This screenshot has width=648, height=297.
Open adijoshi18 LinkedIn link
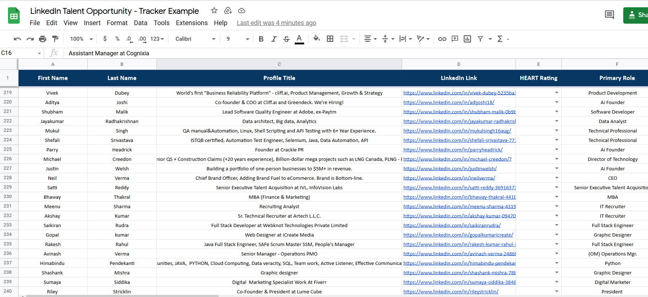[x=449, y=102]
